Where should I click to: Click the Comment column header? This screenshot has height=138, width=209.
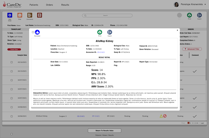click(195, 55)
